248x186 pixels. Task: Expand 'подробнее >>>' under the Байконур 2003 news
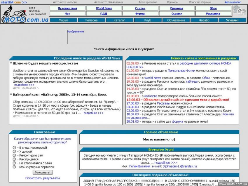93,113
